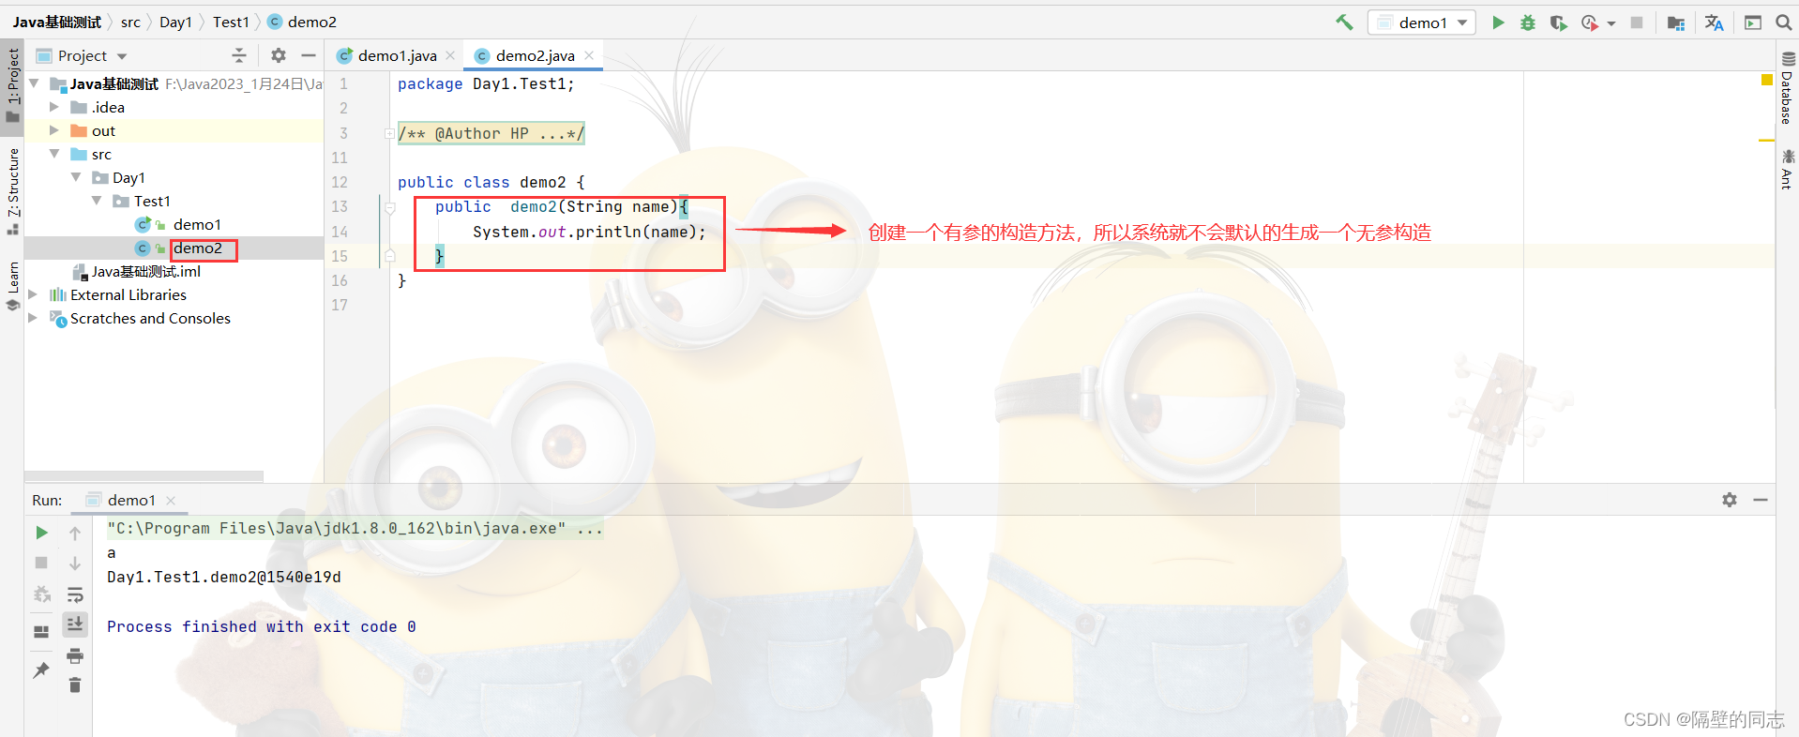Collapse the Test1 package

click(x=97, y=201)
